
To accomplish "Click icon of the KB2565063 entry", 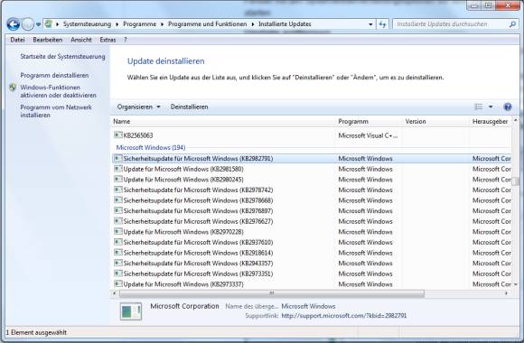I will 118,134.
